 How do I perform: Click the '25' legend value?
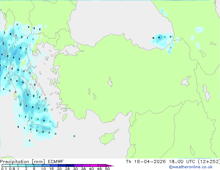[x=67, y=169]
